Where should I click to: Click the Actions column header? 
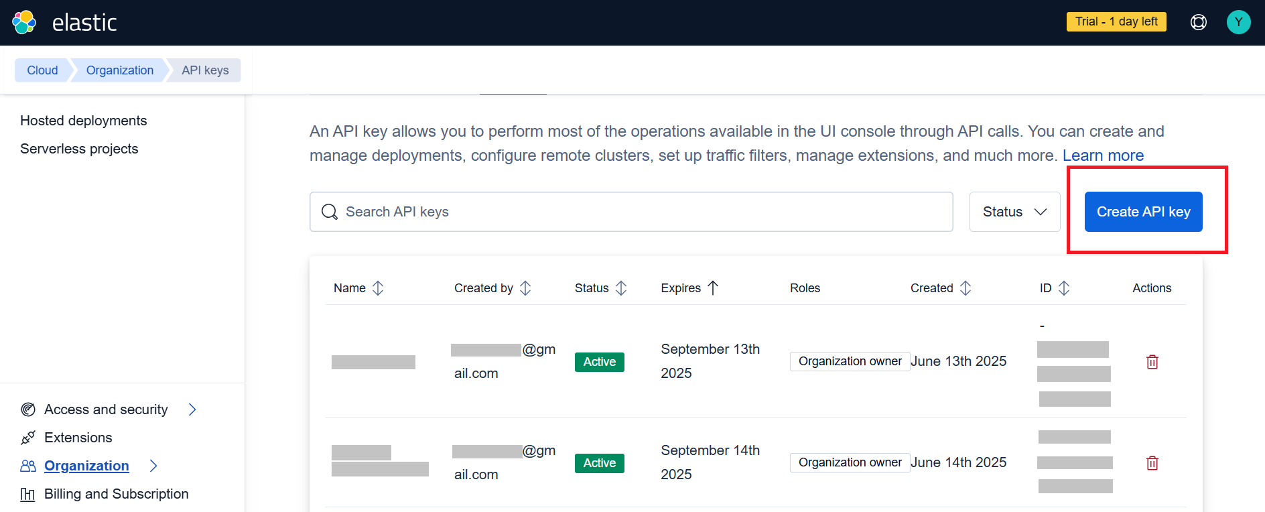(1152, 288)
